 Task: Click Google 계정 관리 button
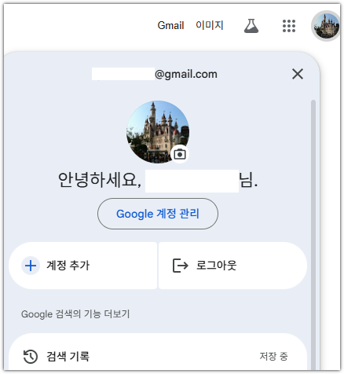point(158,214)
